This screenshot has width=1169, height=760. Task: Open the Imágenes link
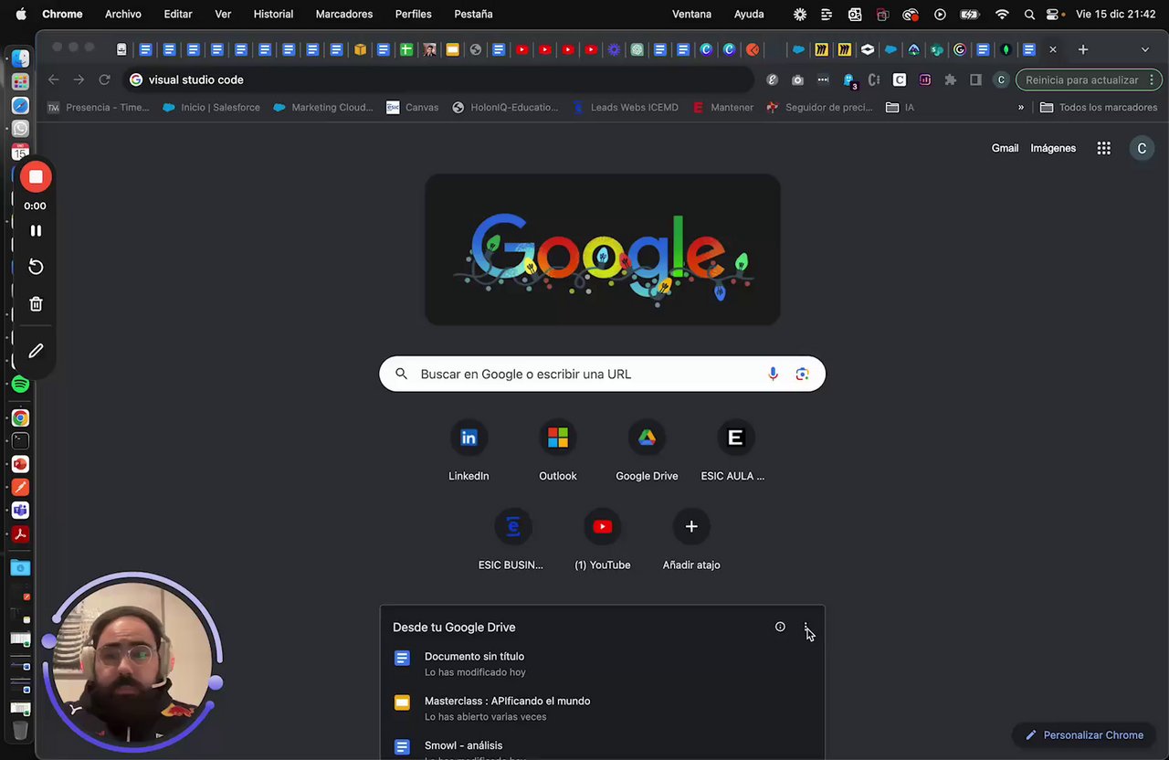point(1053,148)
